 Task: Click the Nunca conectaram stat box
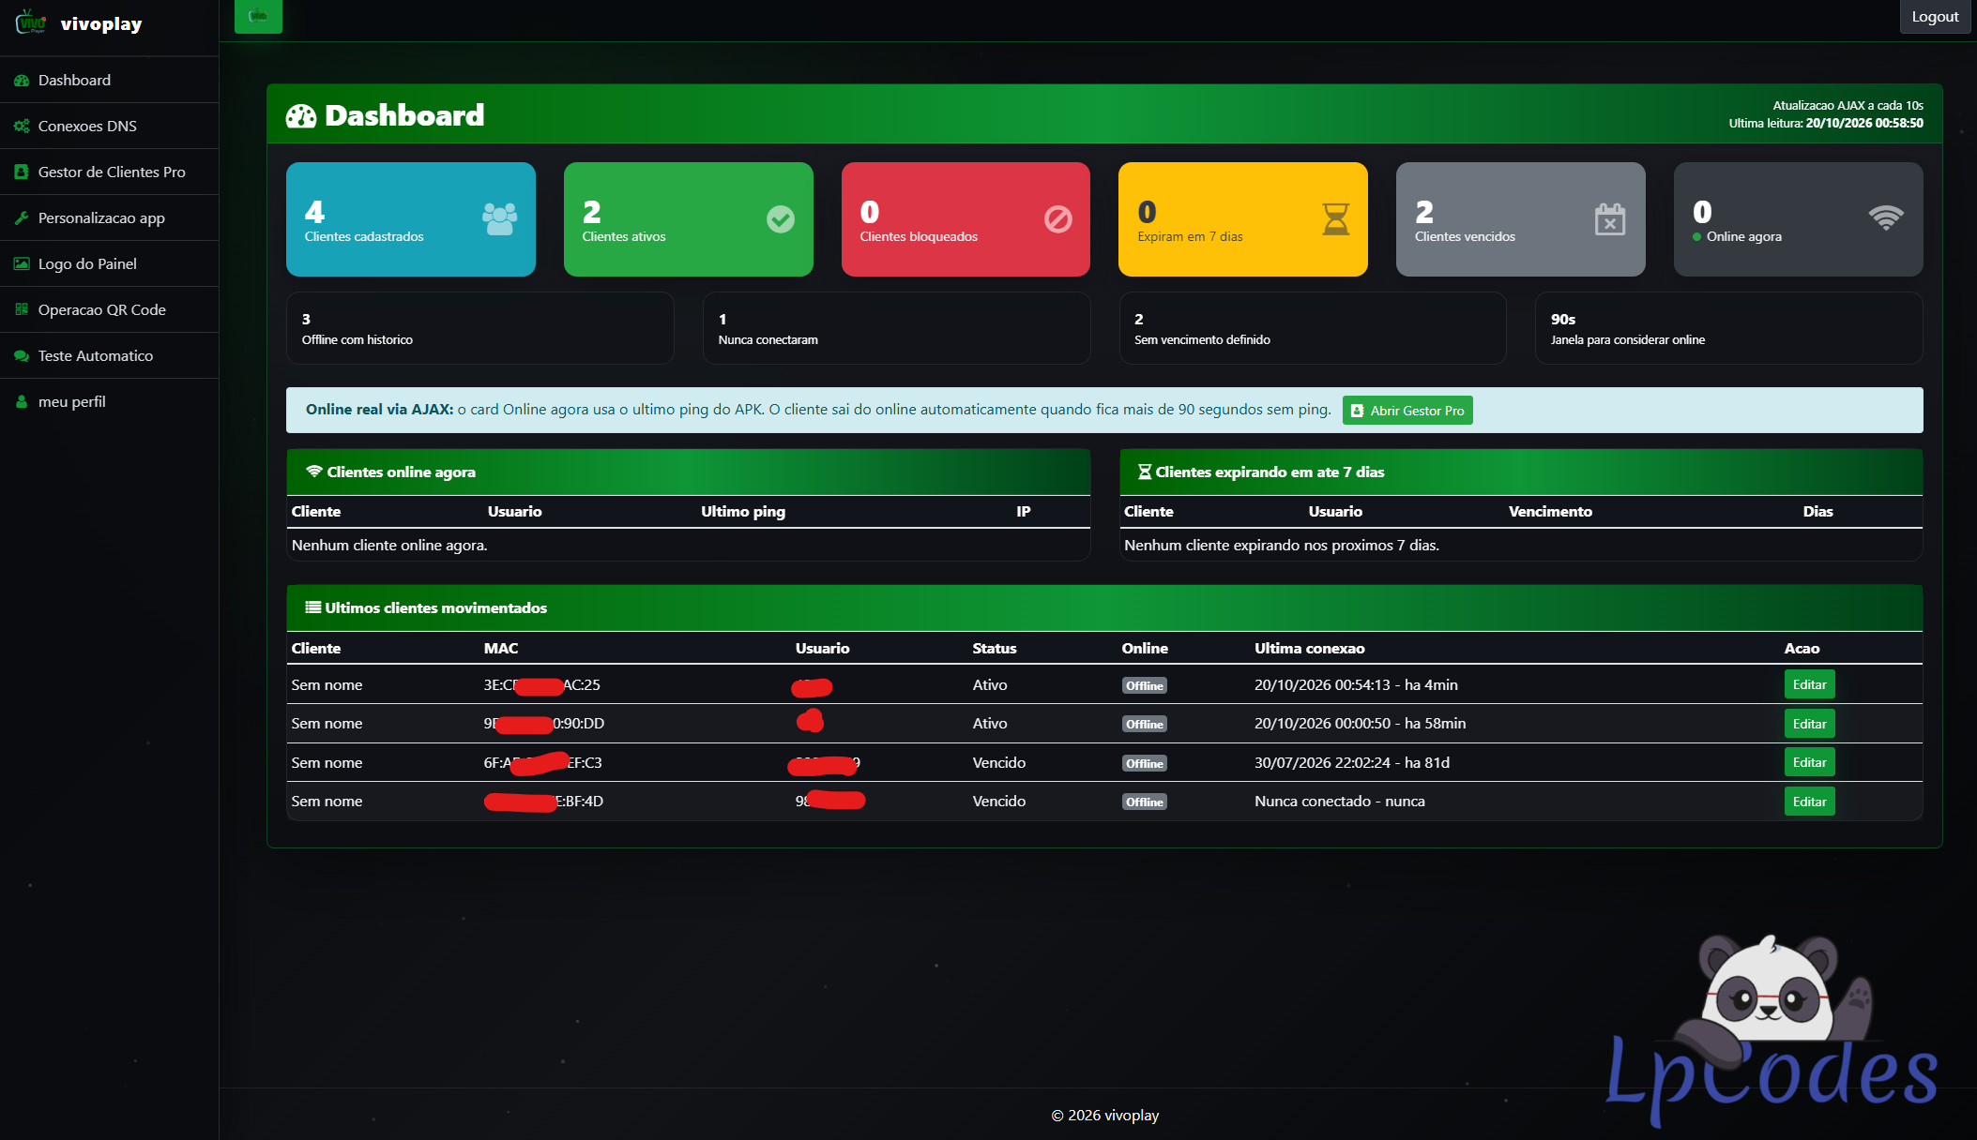(x=896, y=328)
